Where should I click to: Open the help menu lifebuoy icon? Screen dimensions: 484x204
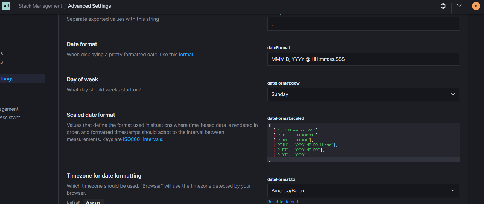tap(443, 6)
